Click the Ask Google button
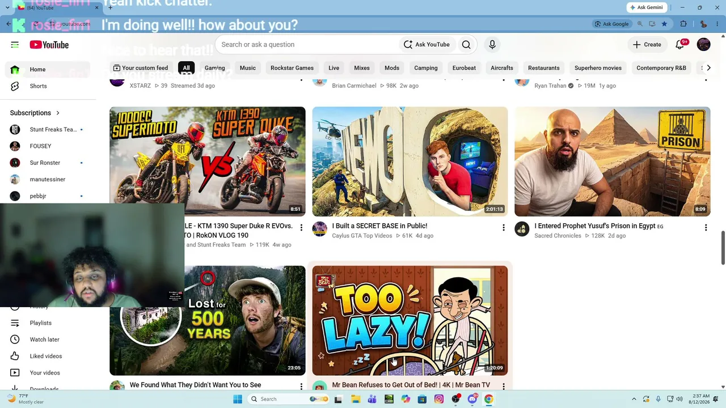Screen dimensions: 726x408 coord(611,24)
